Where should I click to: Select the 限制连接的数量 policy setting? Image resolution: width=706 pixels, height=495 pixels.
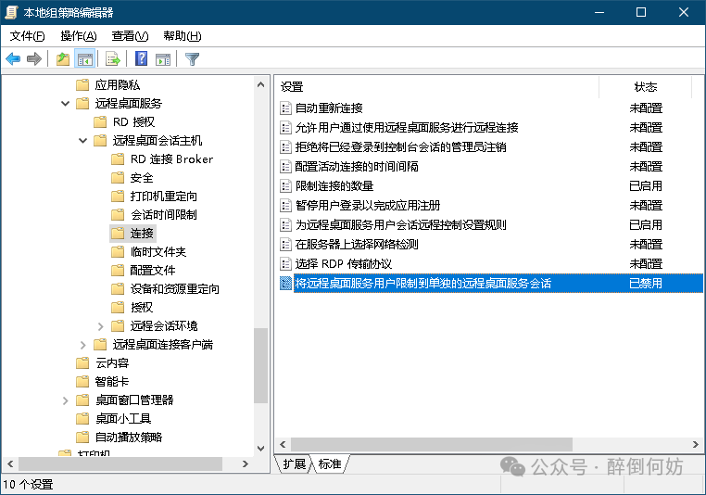click(x=334, y=186)
